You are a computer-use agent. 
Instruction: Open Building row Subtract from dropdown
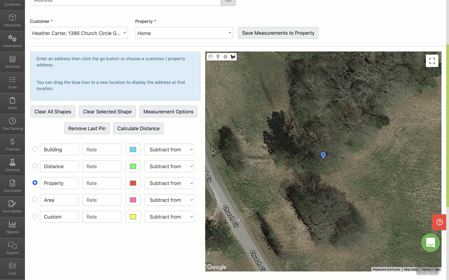[169, 150]
